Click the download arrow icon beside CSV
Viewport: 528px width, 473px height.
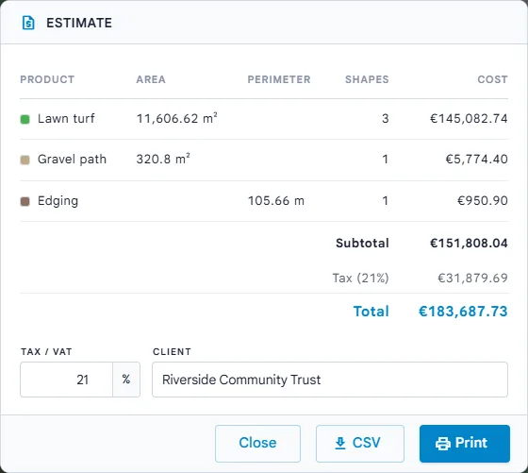click(340, 443)
